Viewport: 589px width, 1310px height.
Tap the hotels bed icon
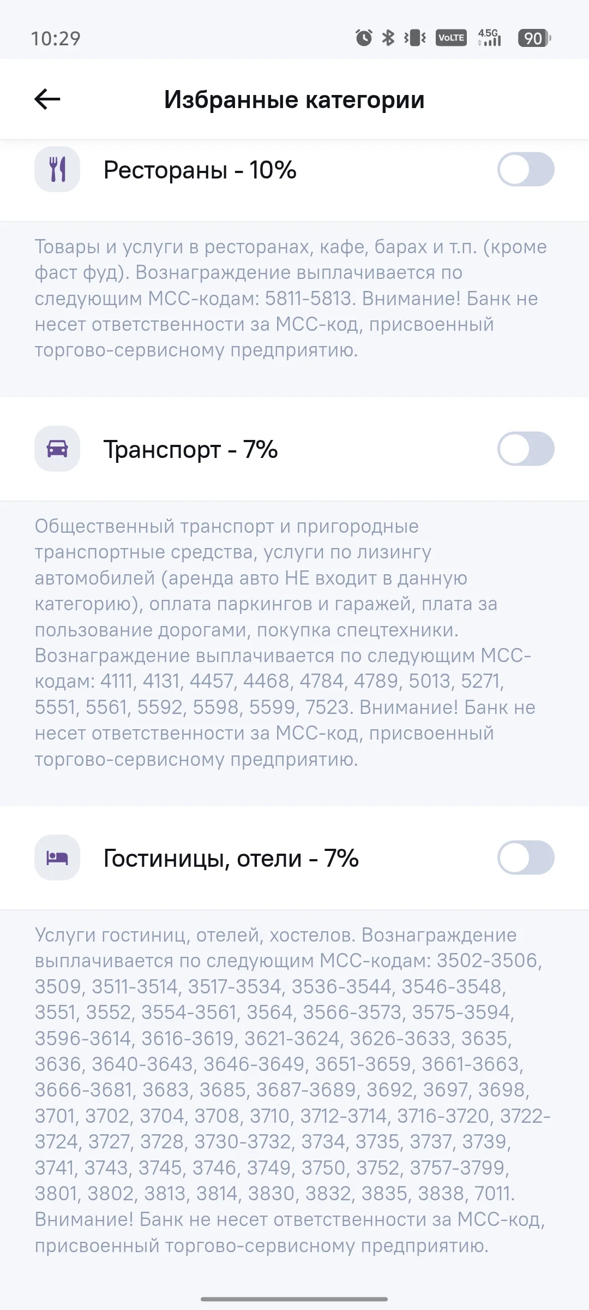[57, 858]
